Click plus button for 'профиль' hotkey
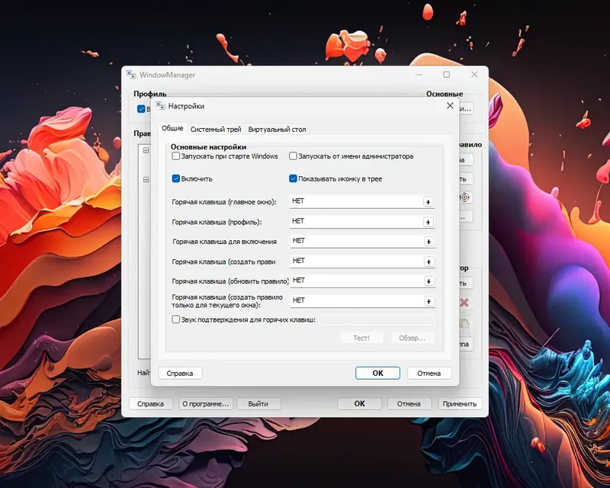Image resolution: width=610 pixels, height=488 pixels. point(428,222)
